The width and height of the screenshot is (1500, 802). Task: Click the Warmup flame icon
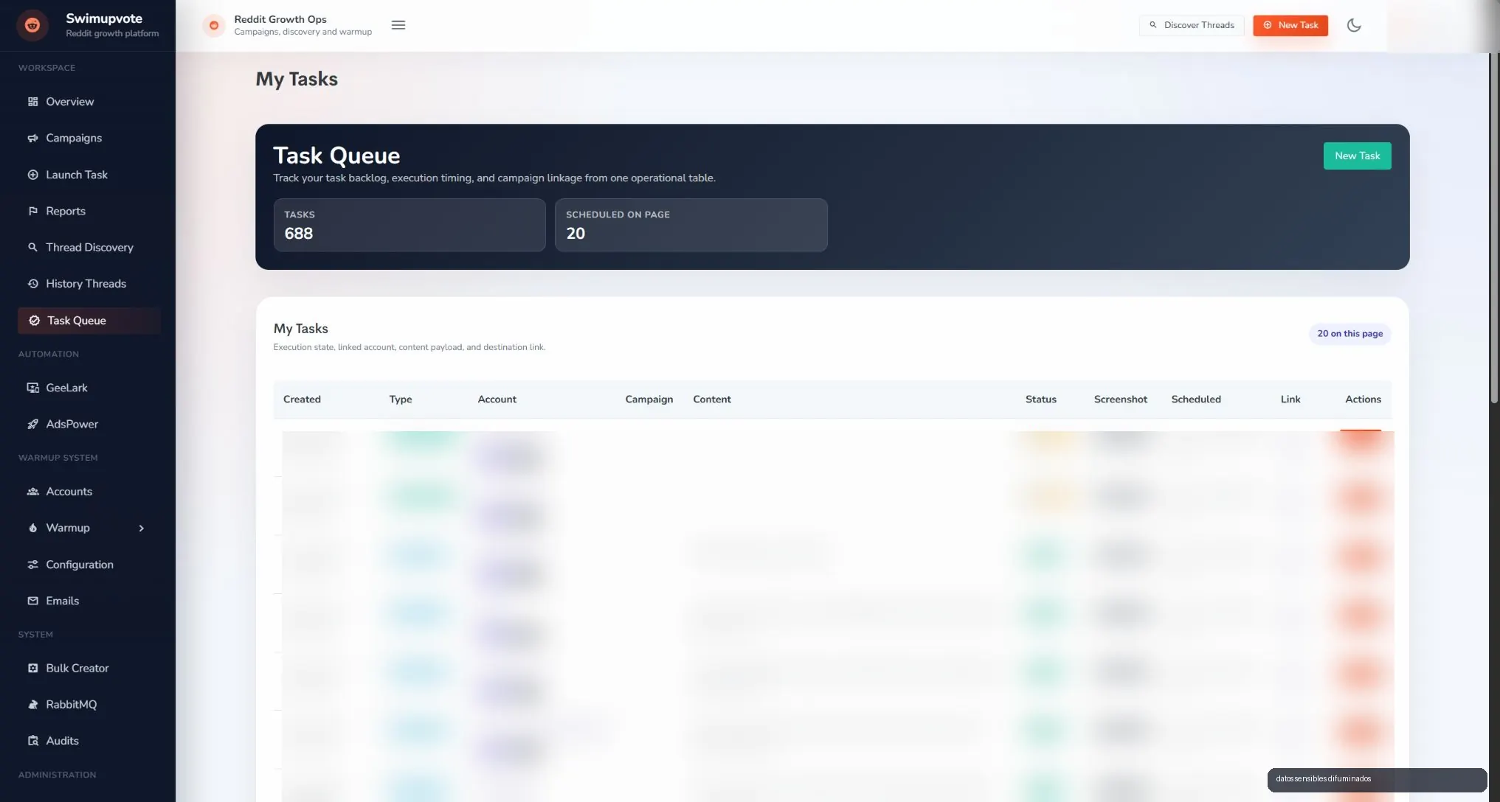point(32,528)
